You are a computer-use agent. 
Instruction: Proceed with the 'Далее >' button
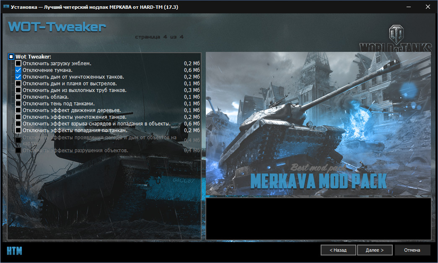point(375,250)
